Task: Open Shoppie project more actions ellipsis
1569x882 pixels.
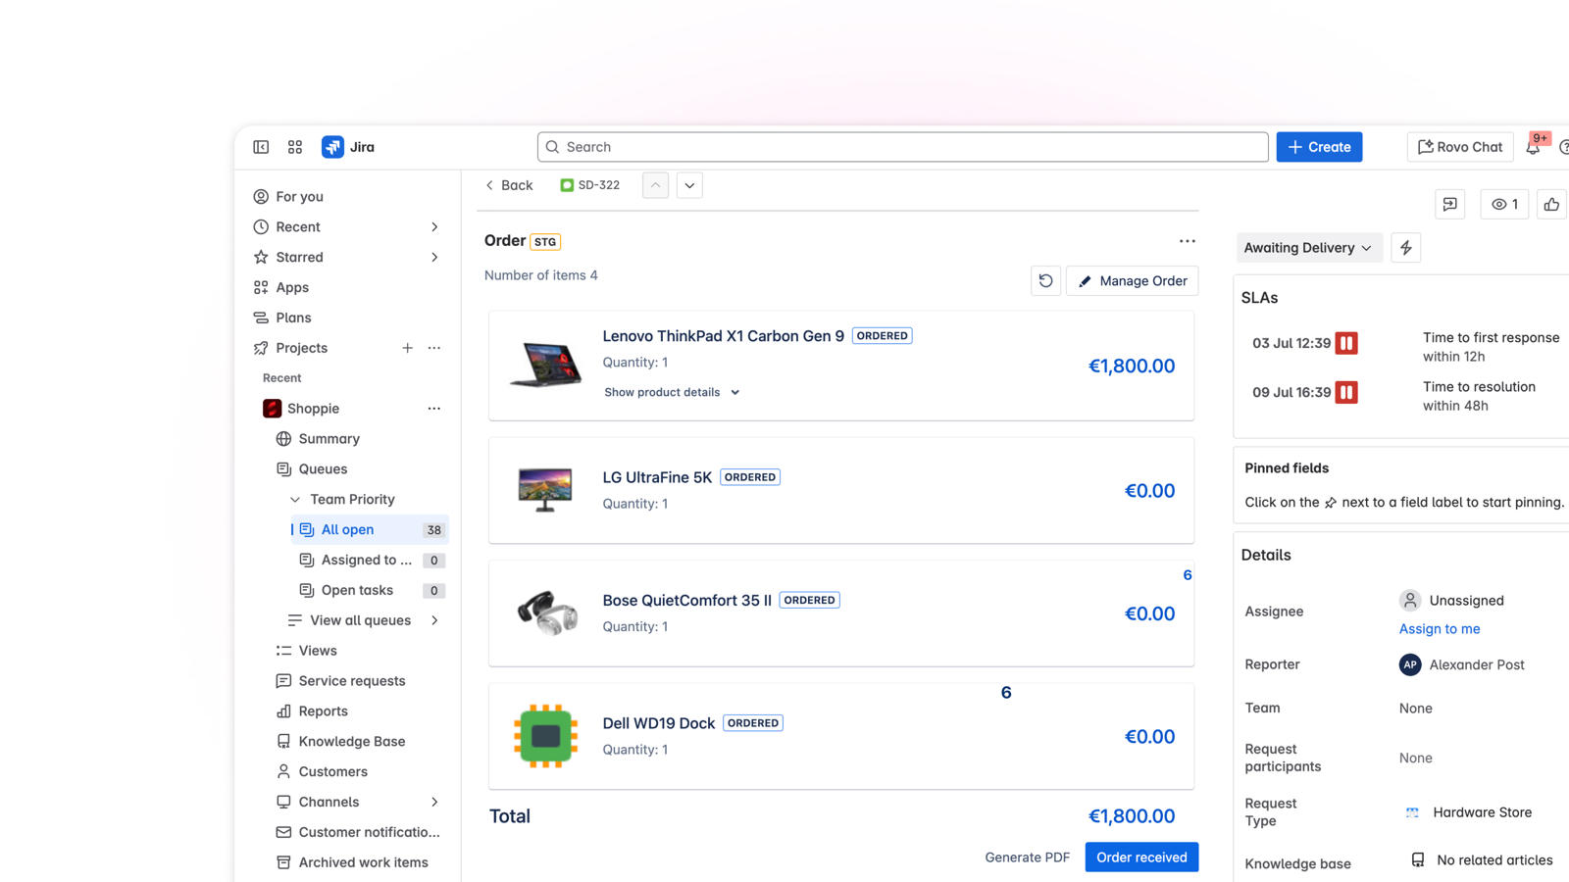Action: [x=434, y=409]
